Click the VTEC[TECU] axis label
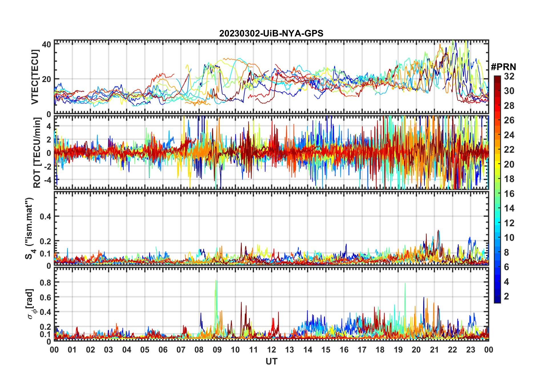Viewport: 543px width, 379px height. point(35,77)
